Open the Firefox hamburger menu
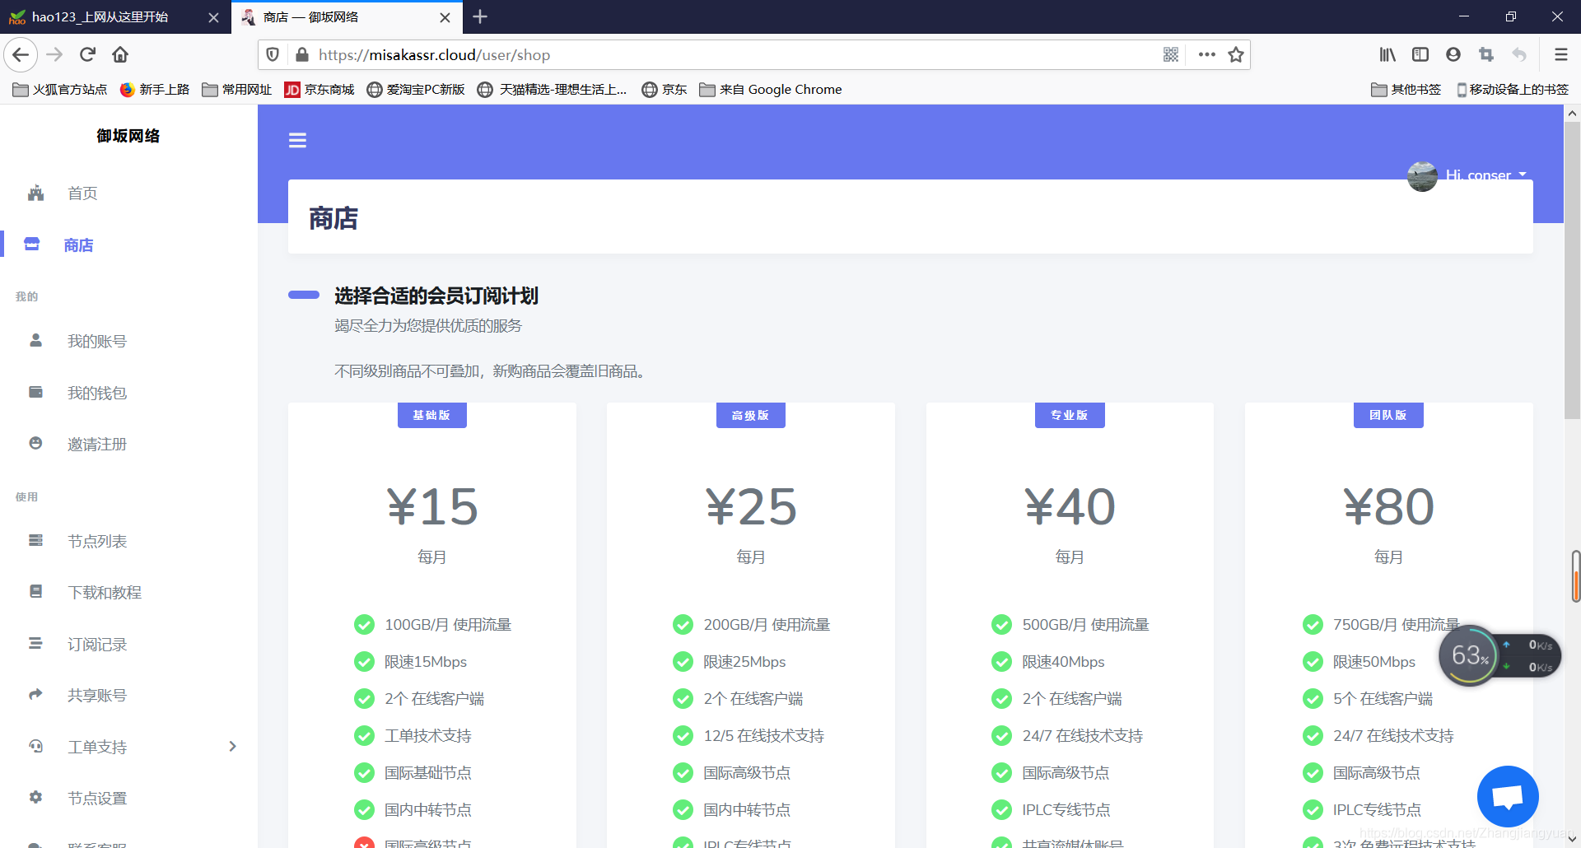The image size is (1581, 848). (x=1560, y=55)
